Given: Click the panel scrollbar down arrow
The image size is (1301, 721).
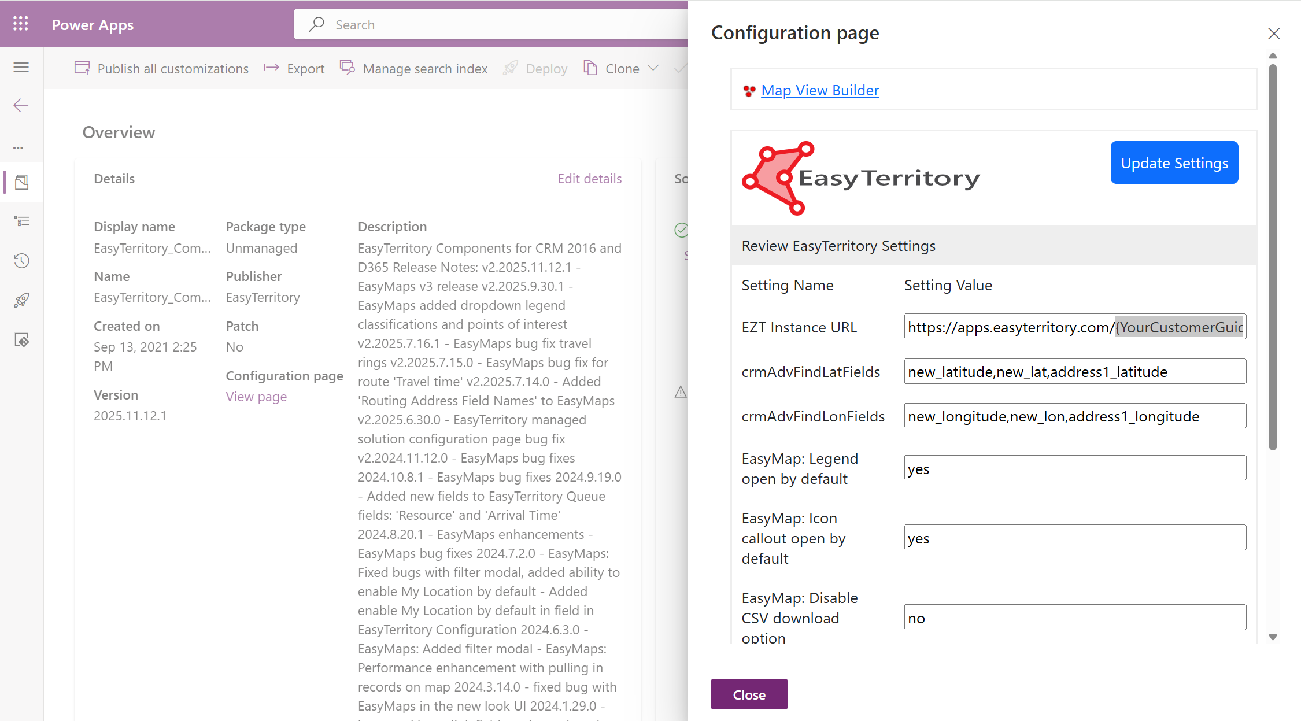Looking at the screenshot, I should point(1273,637).
